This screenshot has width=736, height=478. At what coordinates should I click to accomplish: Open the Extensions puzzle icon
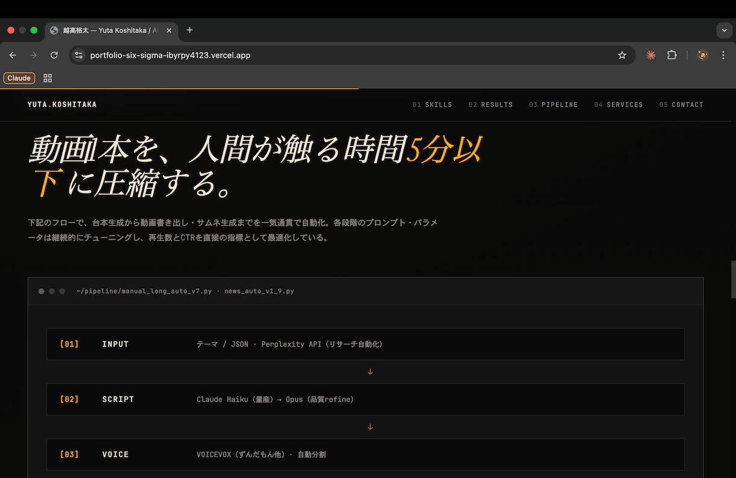(x=671, y=55)
